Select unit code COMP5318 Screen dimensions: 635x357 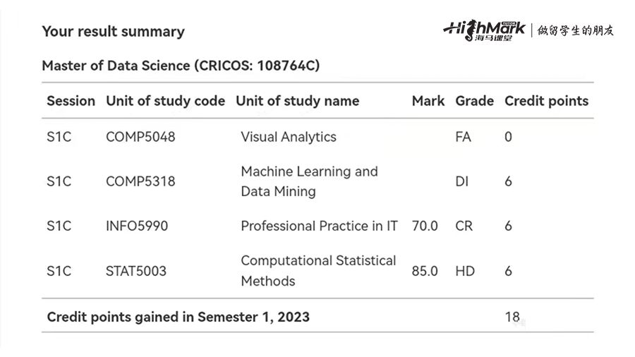pos(140,181)
